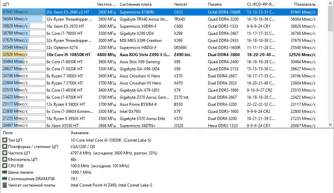Click the vertical scrollbar thumb of results list
334x193 pixels.
[x=330, y=18]
